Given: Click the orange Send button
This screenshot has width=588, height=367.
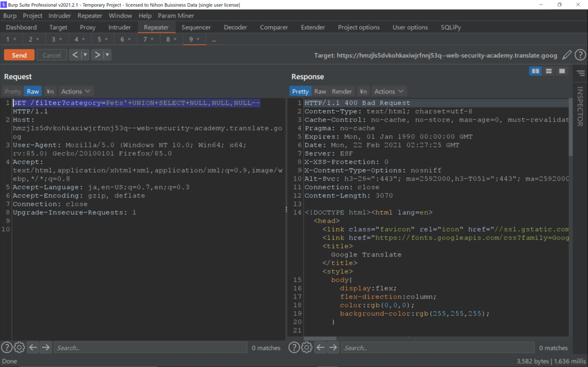Looking at the screenshot, I should point(19,55).
